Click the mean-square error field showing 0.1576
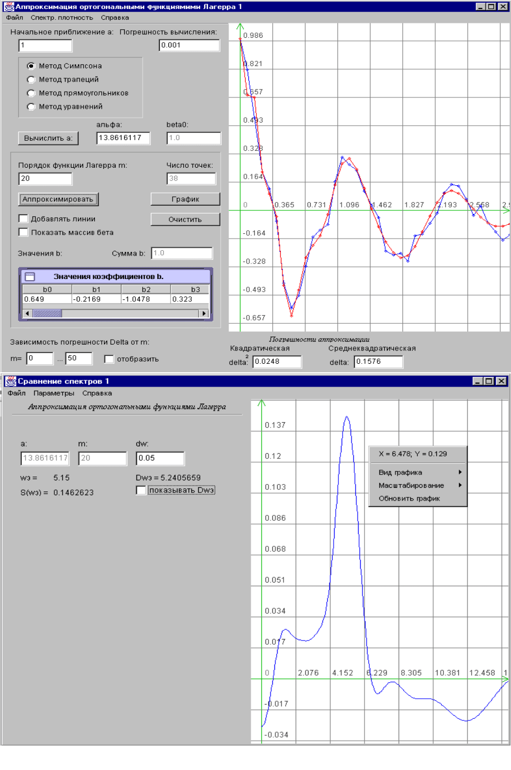511x770 pixels. [378, 362]
